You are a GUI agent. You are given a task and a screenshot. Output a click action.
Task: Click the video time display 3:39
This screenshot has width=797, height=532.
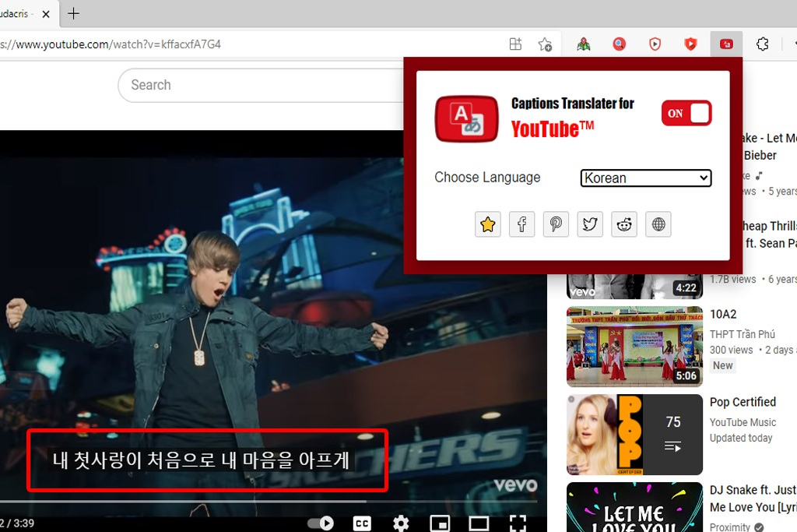tap(17, 523)
